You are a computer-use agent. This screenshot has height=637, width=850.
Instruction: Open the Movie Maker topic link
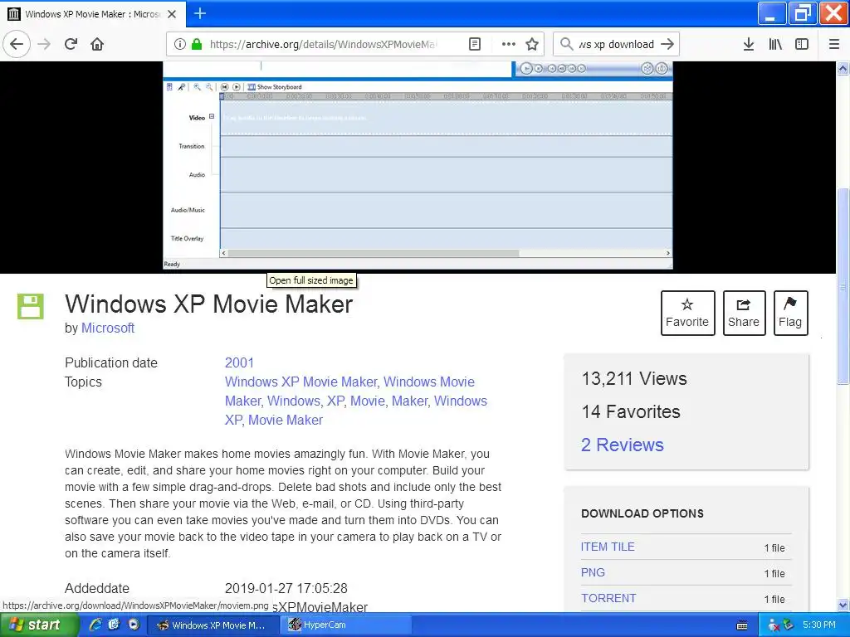tap(286, 420)
